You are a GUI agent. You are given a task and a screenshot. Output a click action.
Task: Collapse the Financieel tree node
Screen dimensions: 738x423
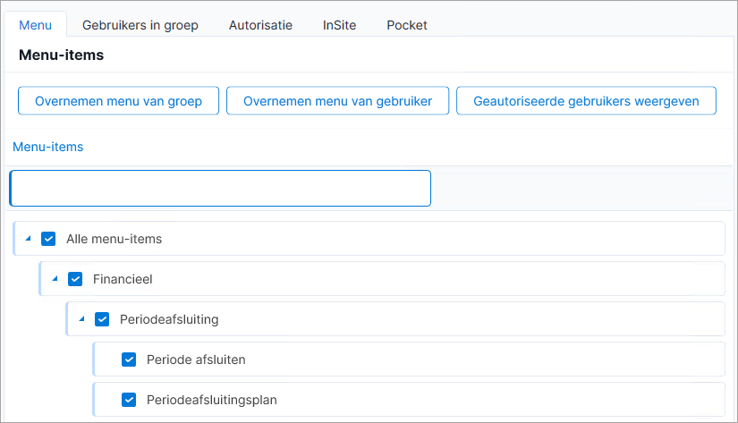tap(55, 279)
